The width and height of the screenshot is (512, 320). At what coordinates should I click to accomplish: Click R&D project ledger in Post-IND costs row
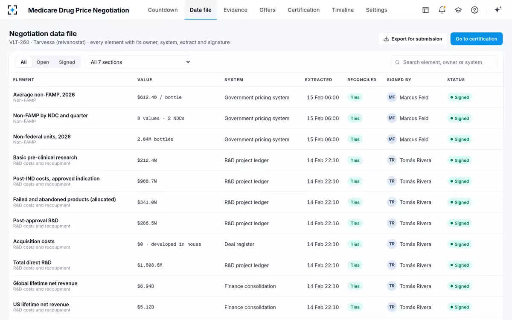click(x=247, y=181)
